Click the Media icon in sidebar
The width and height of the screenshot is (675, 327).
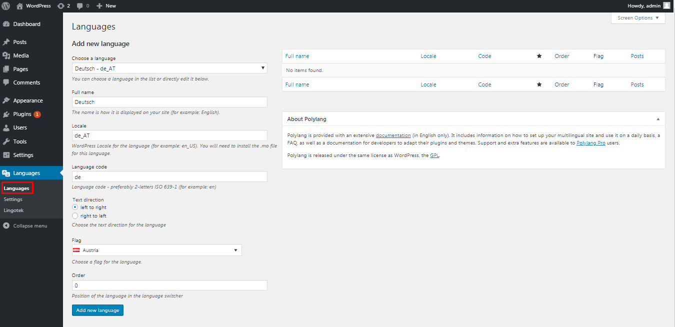[6, 55]
